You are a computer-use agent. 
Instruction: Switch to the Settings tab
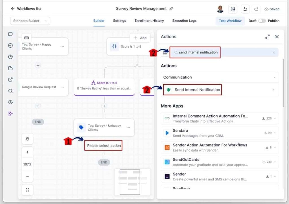click(119, 21)
